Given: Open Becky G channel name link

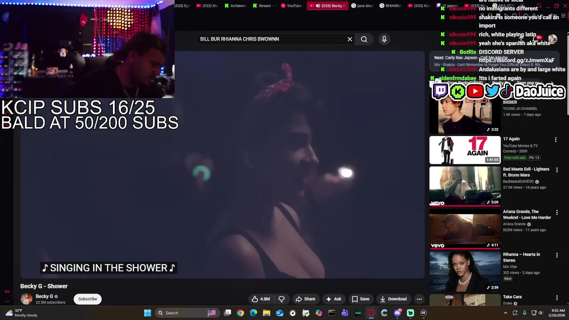Looking at the screenshot, I should coord(44,296).
